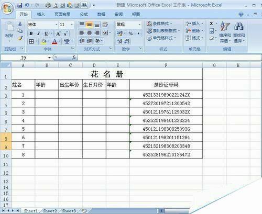Viewport: 262px width, 214px height.
Task: Click cell with 45213319890221242X
Action: pos(166,95)
